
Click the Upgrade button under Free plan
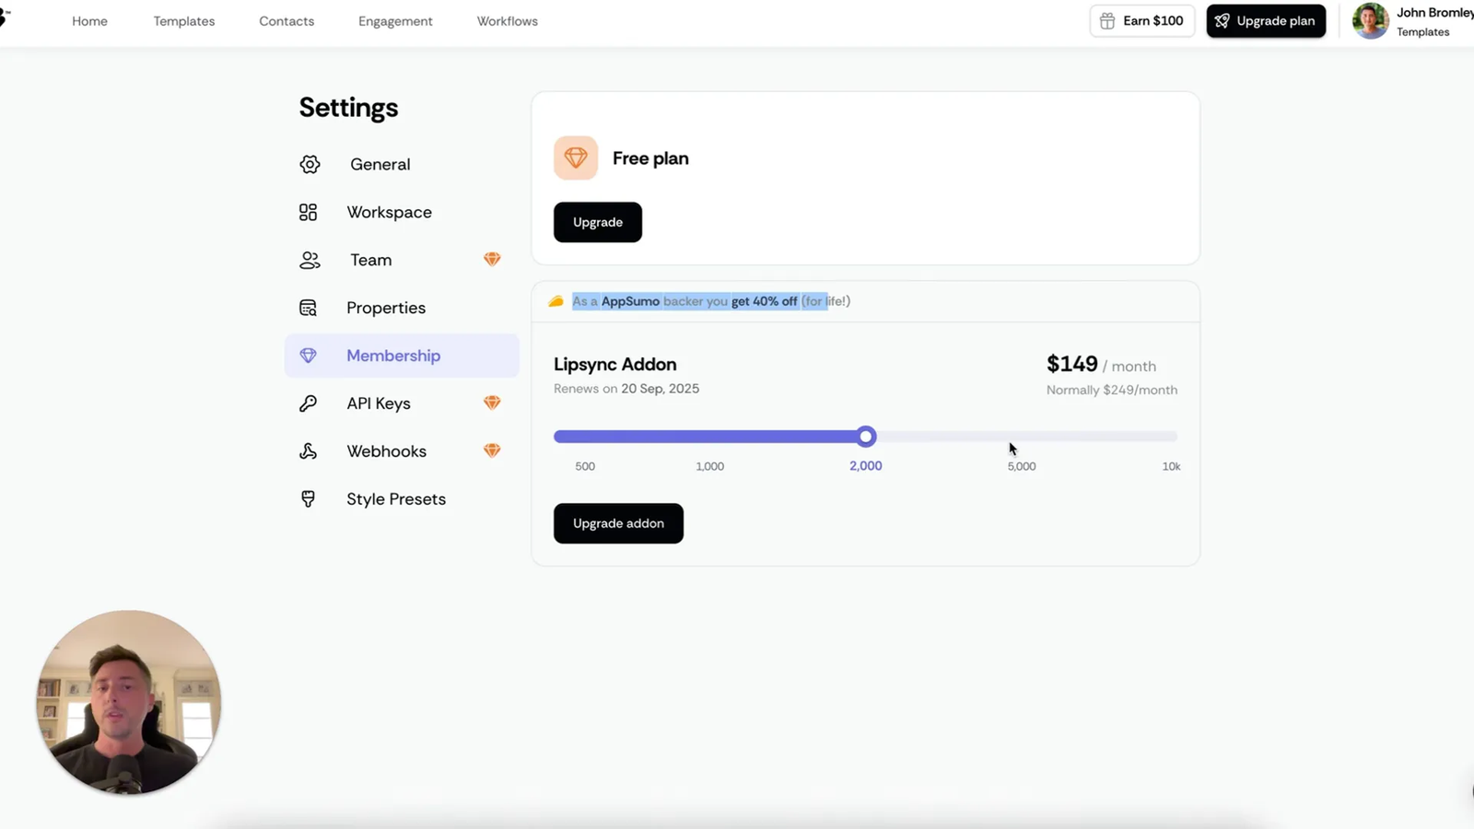(x=597, y=222)
